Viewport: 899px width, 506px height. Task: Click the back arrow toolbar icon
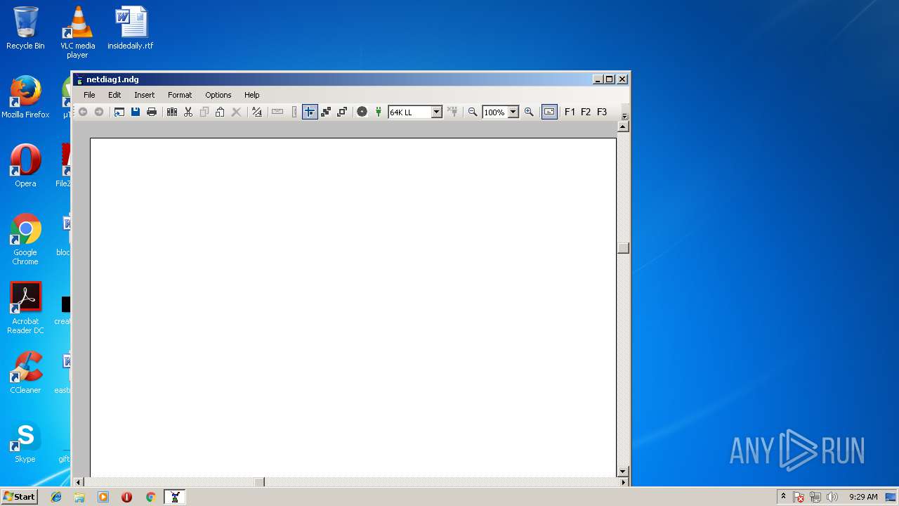point(83,112)
